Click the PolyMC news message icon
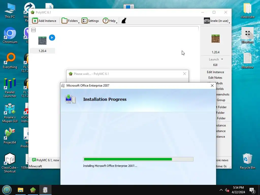Image resolution: width=260 pixels, height=195 pixels. [x=34, y=160]
